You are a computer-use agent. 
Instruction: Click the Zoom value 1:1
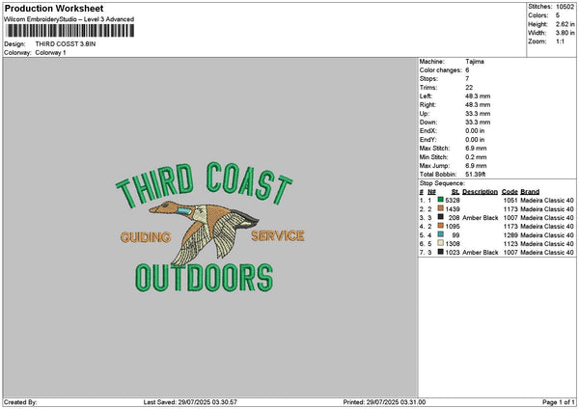click(x=560, y=41)
